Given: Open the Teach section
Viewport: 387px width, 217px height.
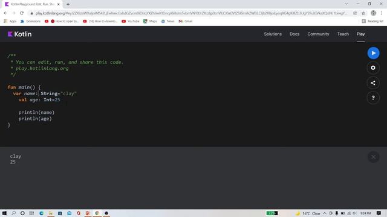Looking at the screenshot, I should [x=343, y=34].
